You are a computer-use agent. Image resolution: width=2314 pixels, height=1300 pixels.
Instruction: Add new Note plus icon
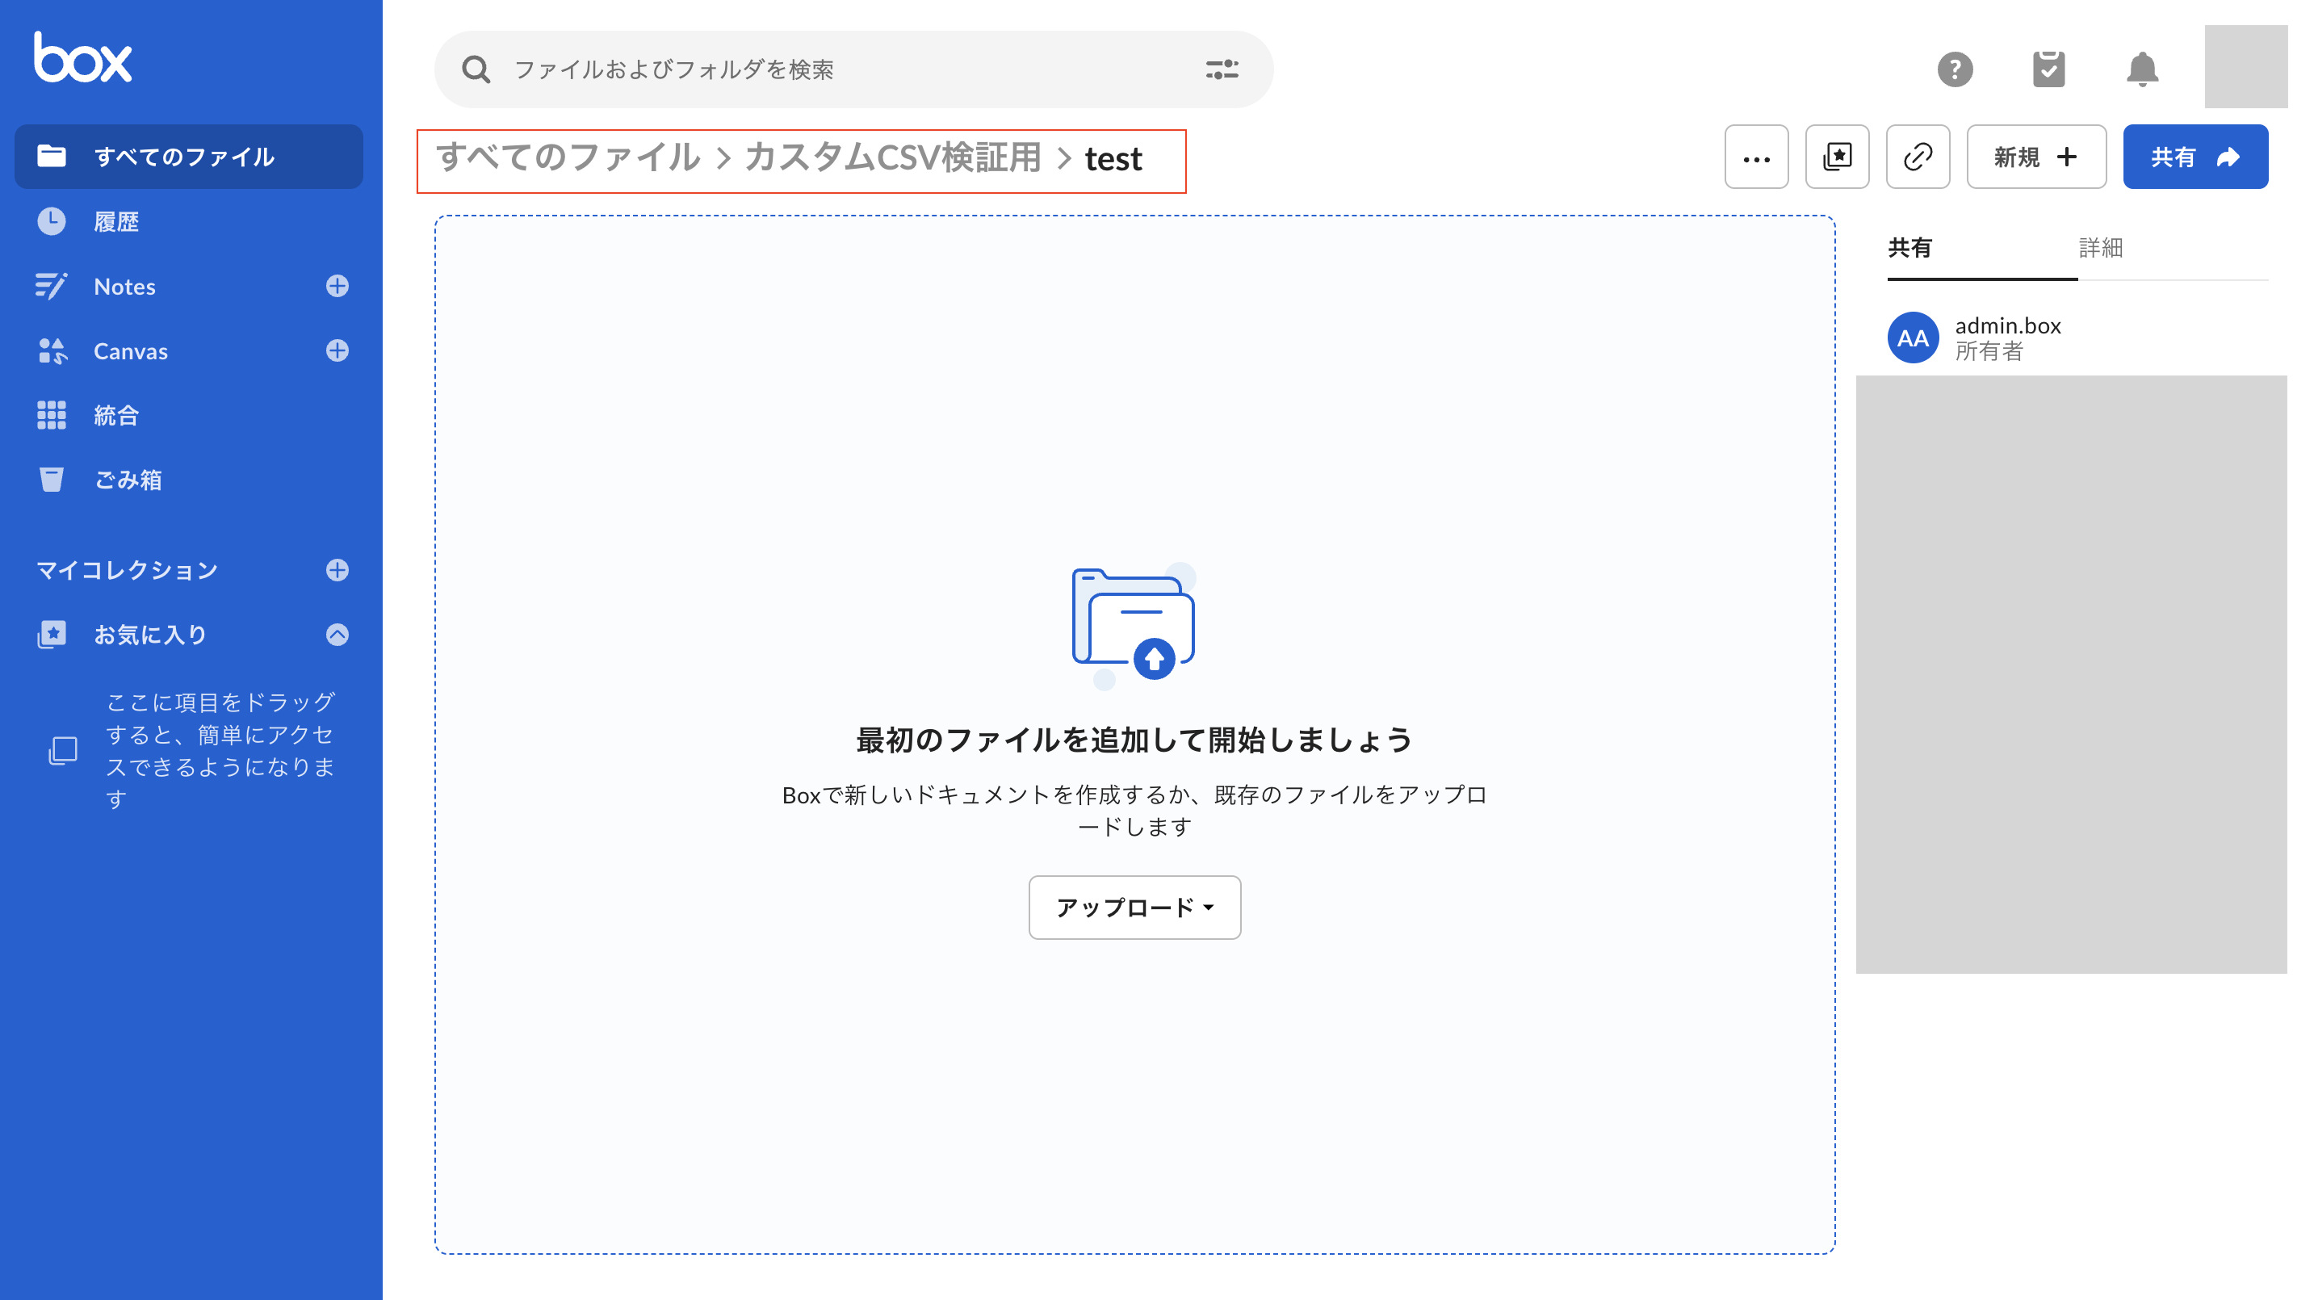coord(337,286)
